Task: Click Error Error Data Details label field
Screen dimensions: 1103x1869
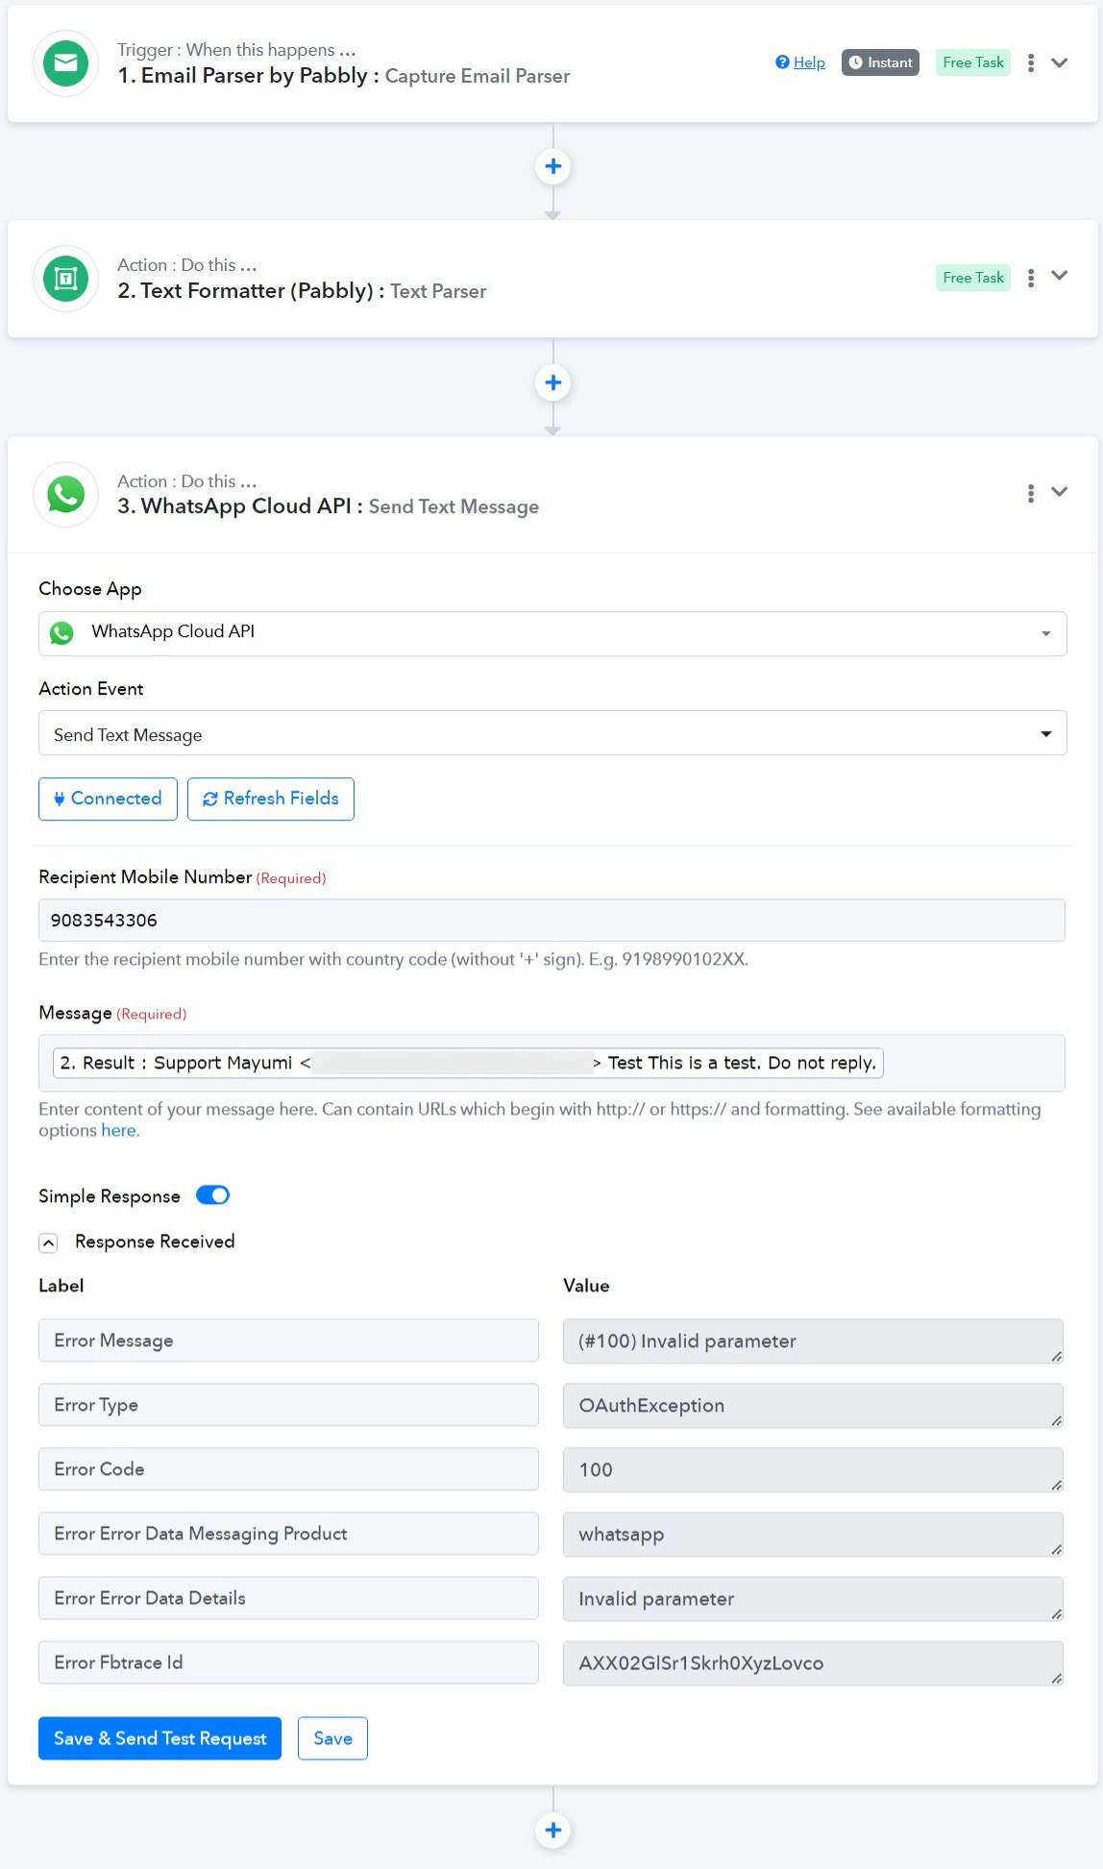Action: (x=288, y=1598)
